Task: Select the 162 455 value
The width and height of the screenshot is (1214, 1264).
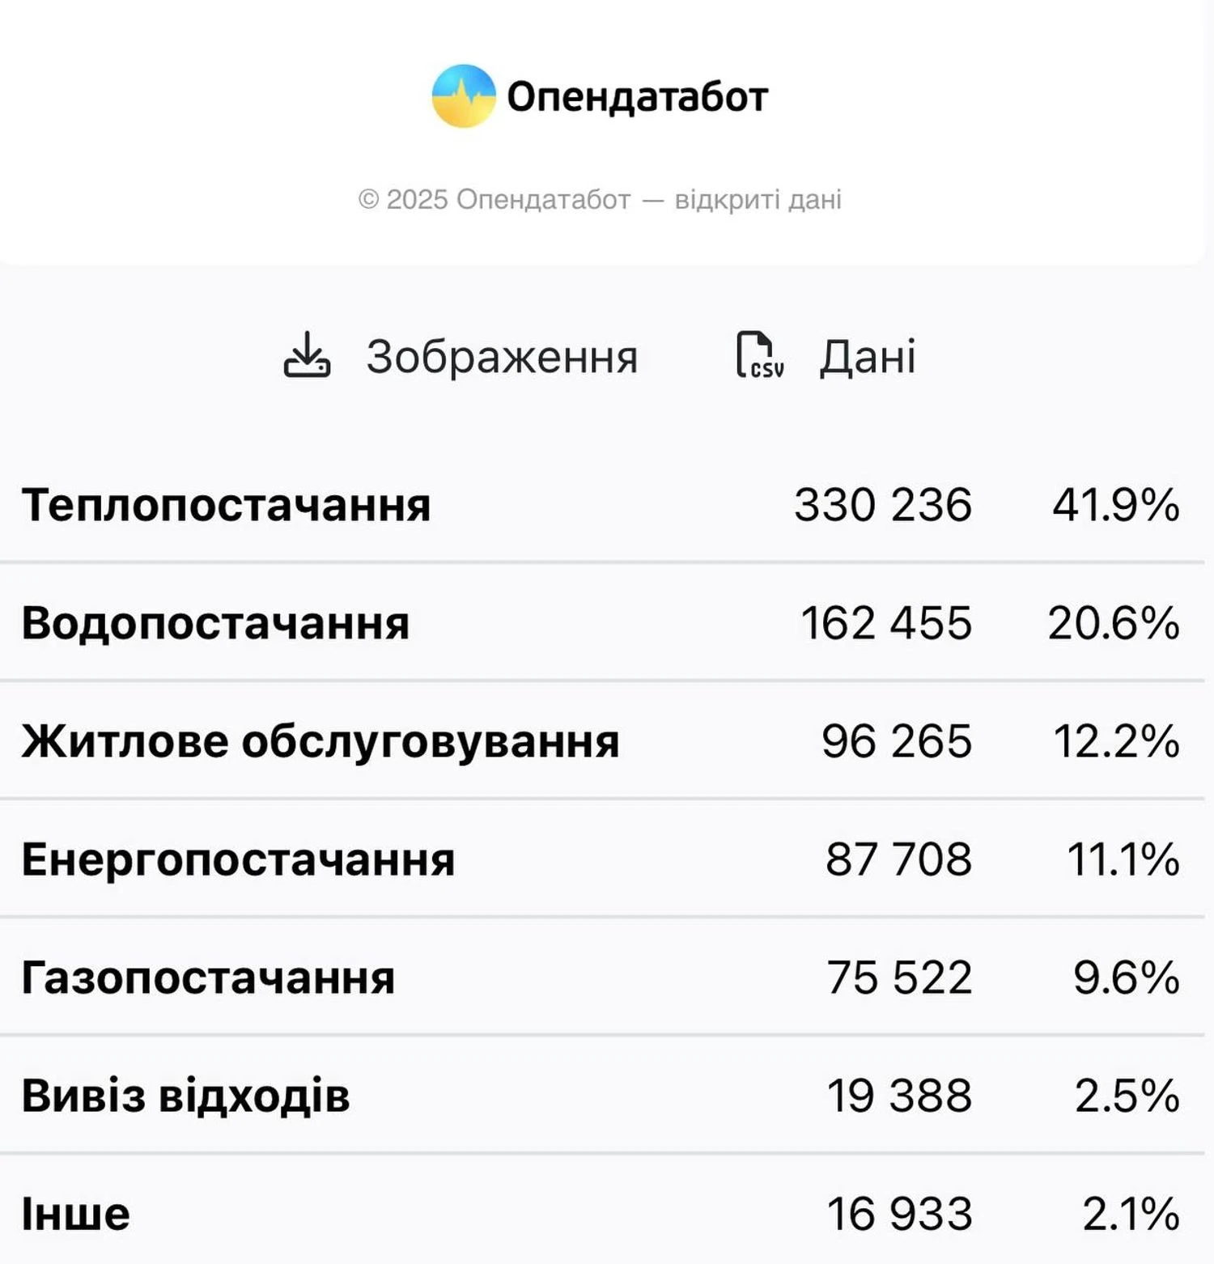Action: tap(885, 623)
